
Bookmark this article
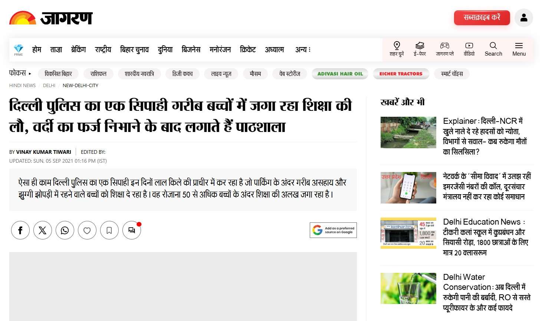(109, 230)
